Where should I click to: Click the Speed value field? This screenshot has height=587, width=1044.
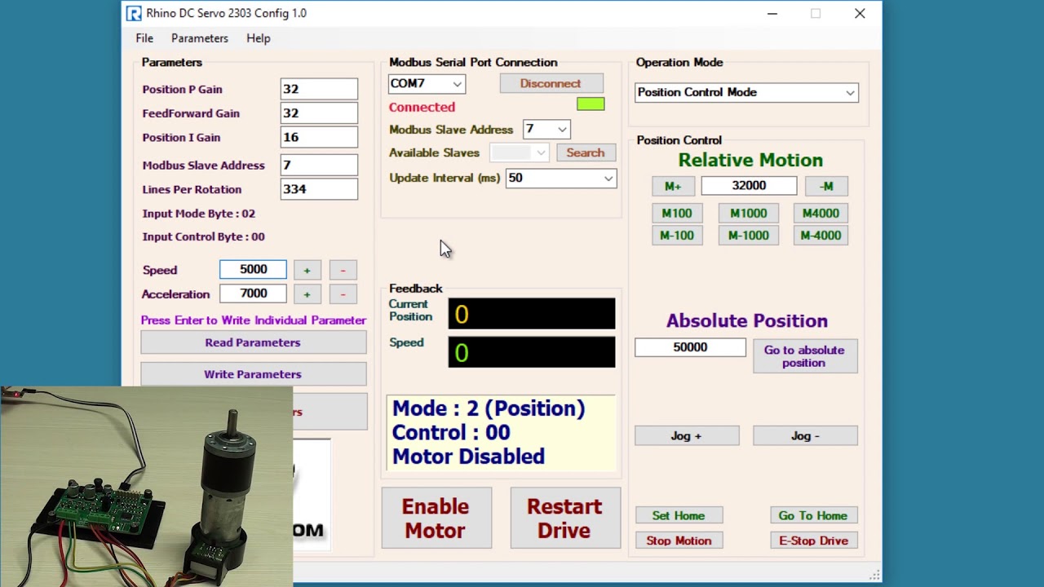253,269
